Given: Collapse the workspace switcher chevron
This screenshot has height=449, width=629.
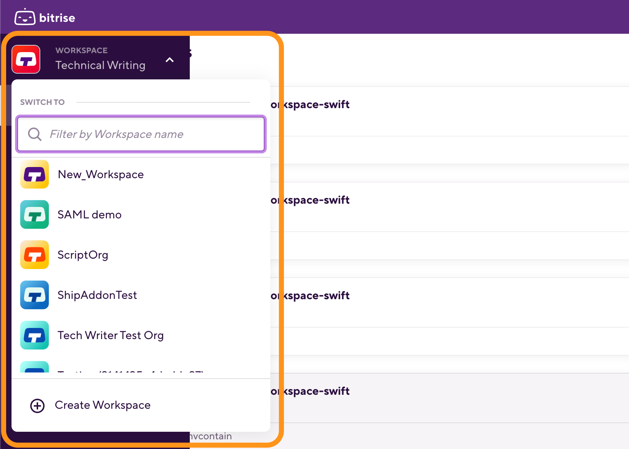Looking at the screenshot, I should 169,60.
